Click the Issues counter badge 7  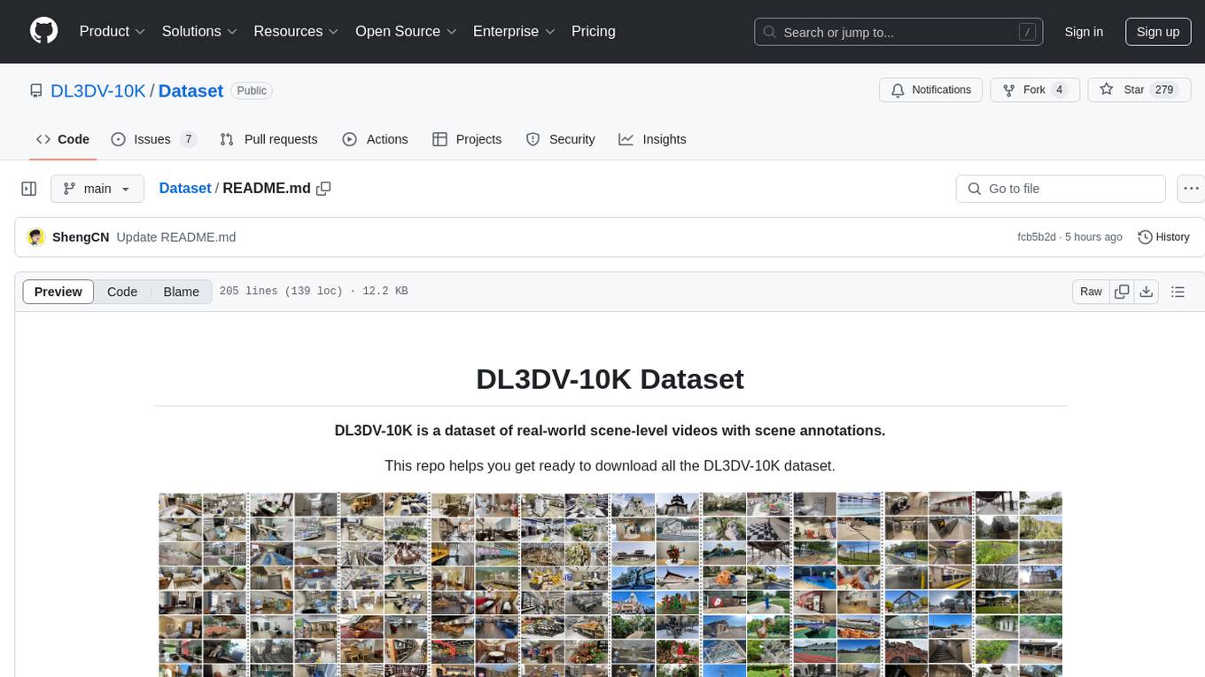pyautogui.click(x=188, y=139)
